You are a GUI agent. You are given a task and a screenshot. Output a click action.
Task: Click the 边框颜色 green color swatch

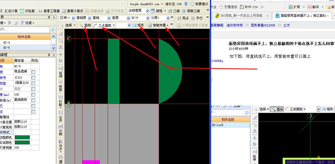(x=22, y=137)
